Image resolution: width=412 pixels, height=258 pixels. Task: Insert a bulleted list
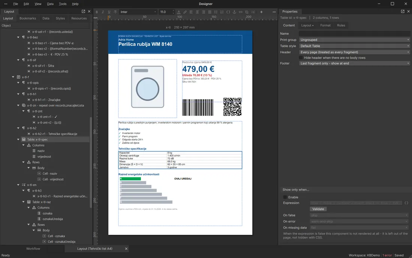point(216,12)
